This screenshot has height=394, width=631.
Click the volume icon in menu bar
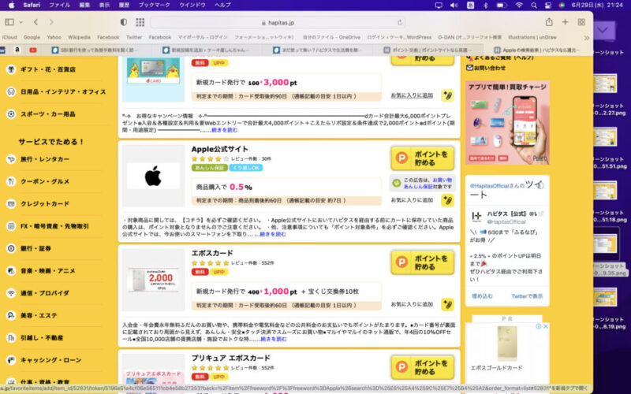pyautogui.click(x=454, y=5)
